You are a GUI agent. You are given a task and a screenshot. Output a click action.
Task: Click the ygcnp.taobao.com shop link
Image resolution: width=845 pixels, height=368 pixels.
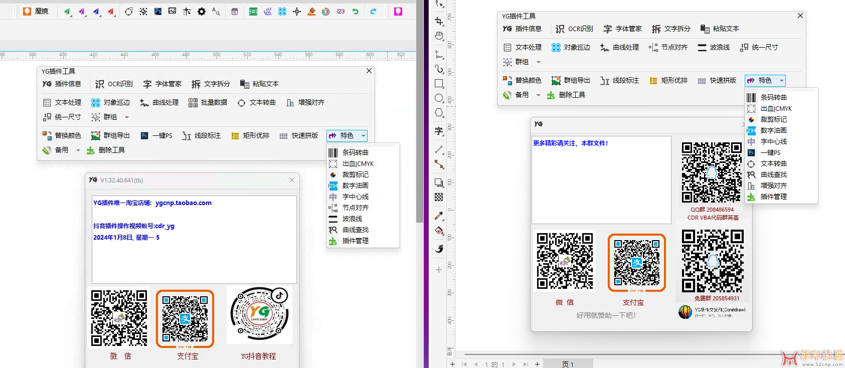click(x=184, y=203)
